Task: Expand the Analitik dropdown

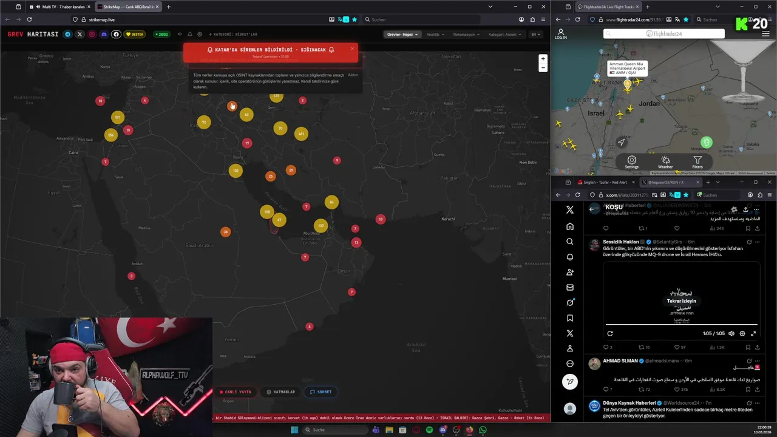Action: (x=435, y=35)
